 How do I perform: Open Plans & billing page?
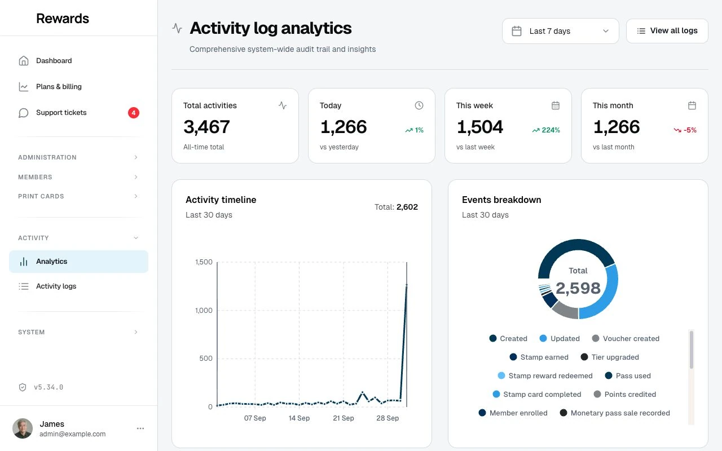(x=78, y=87)
